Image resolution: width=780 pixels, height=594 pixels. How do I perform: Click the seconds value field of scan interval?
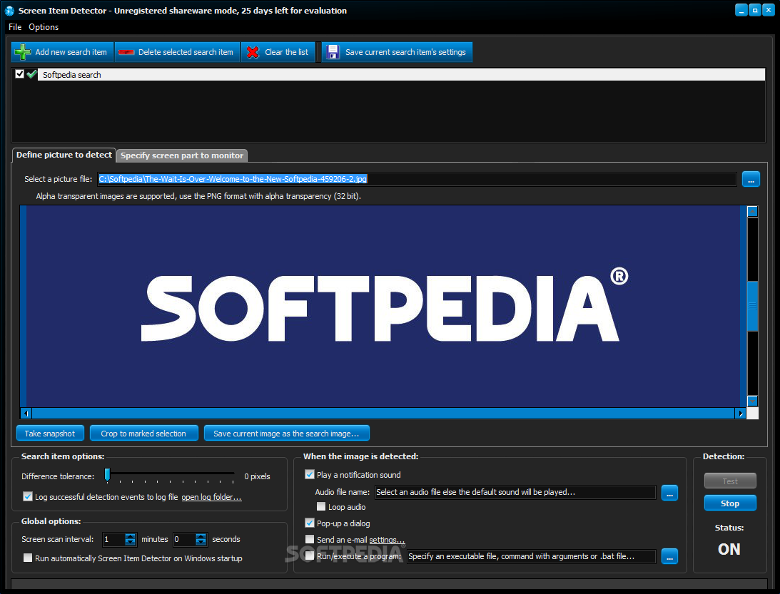click(184, 539)
